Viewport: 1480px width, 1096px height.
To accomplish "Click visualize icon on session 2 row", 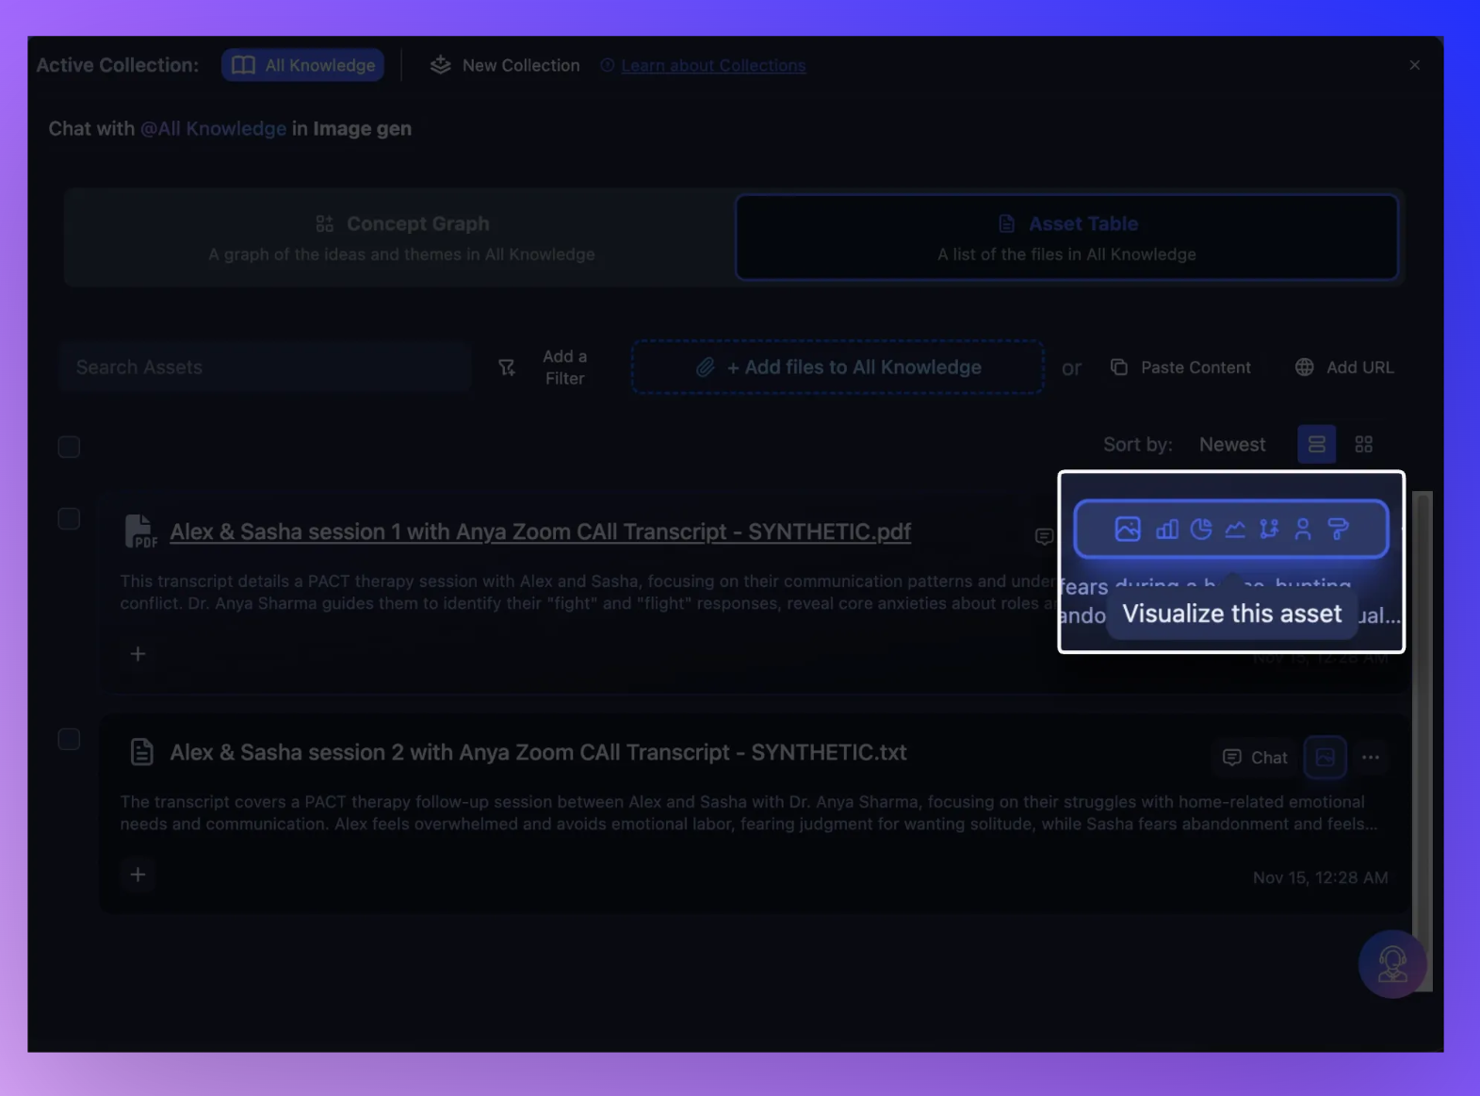I will [x=1325, y=758].
